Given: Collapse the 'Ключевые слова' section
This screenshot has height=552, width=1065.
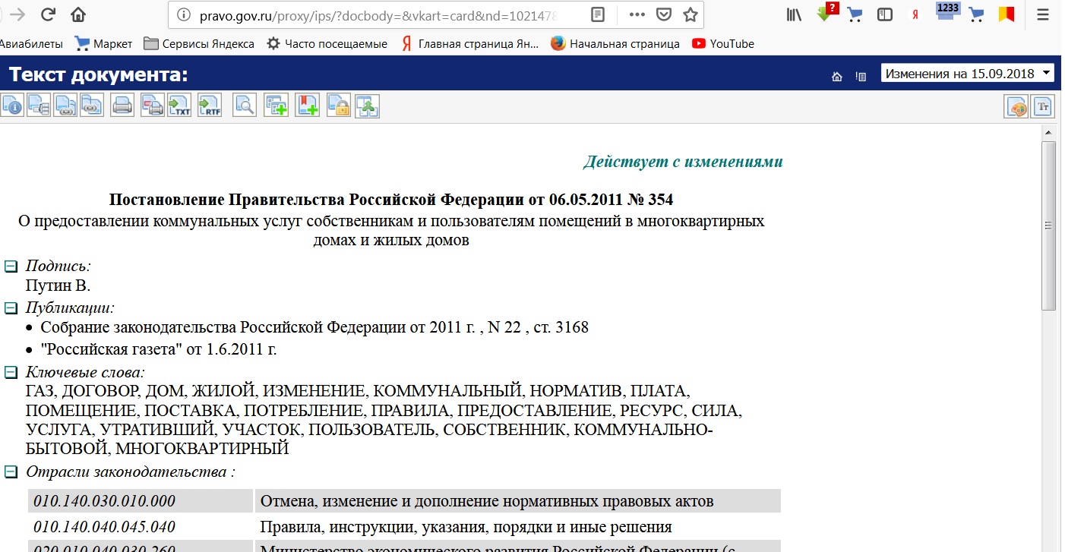Looking at the screenshot, I should pos(11,373).
